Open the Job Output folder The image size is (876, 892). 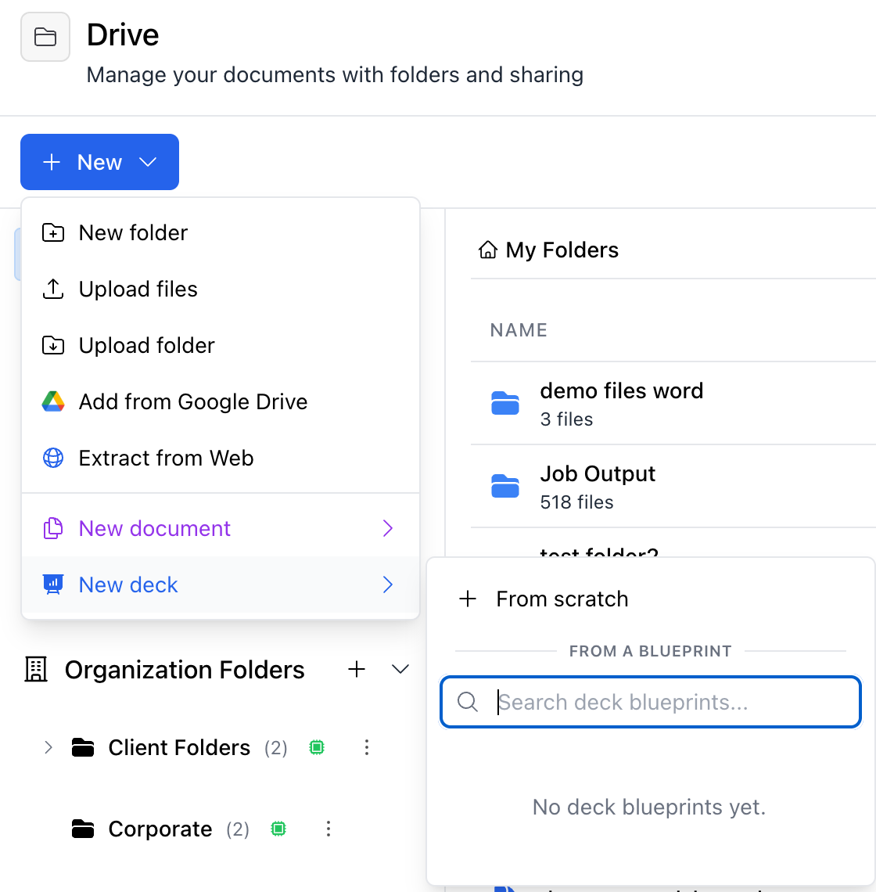tap(598, 474)
